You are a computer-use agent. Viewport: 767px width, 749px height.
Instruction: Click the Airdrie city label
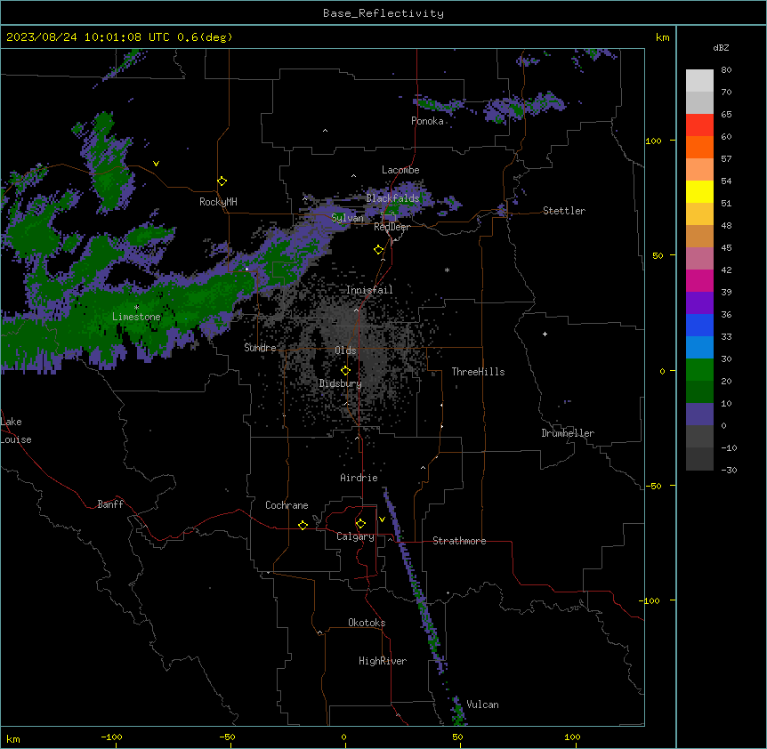[359, 478]
